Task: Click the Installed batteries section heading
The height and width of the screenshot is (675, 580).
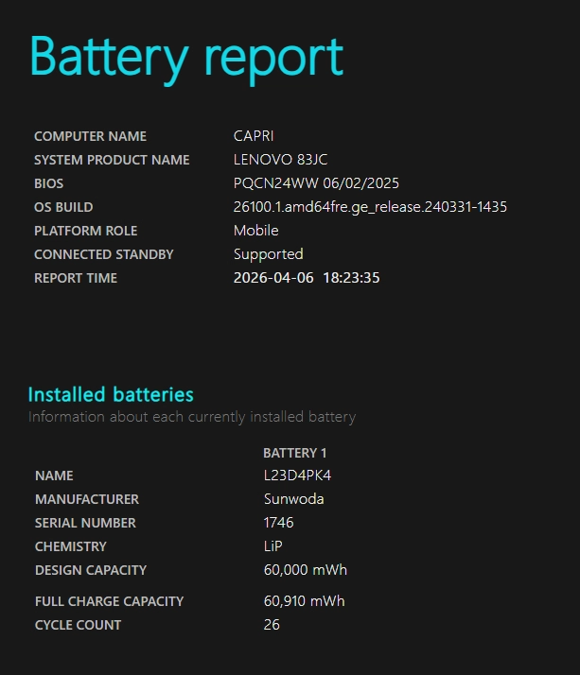Action: [111, 394]
